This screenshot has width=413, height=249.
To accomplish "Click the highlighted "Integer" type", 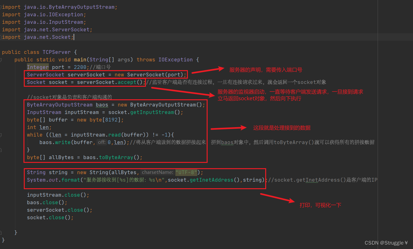I will click(x=38, y=67).
